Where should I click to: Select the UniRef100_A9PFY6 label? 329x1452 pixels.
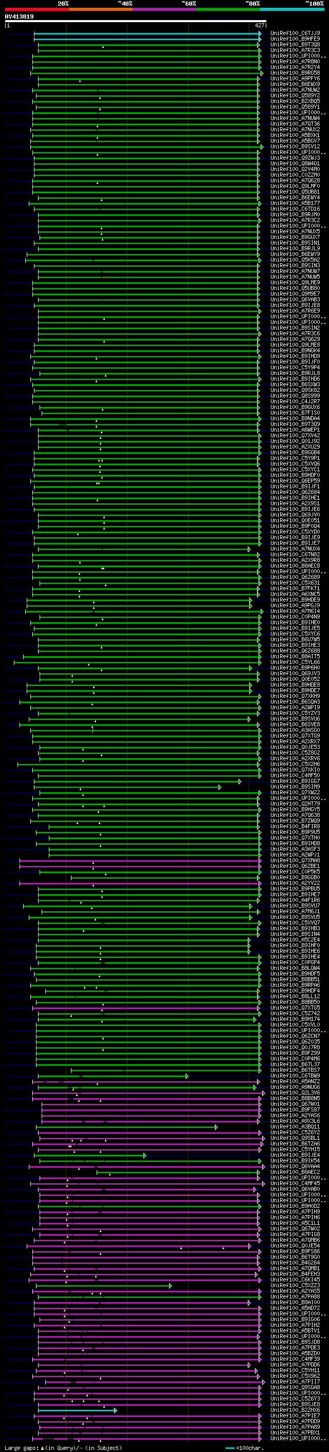(x=295, y=78)
